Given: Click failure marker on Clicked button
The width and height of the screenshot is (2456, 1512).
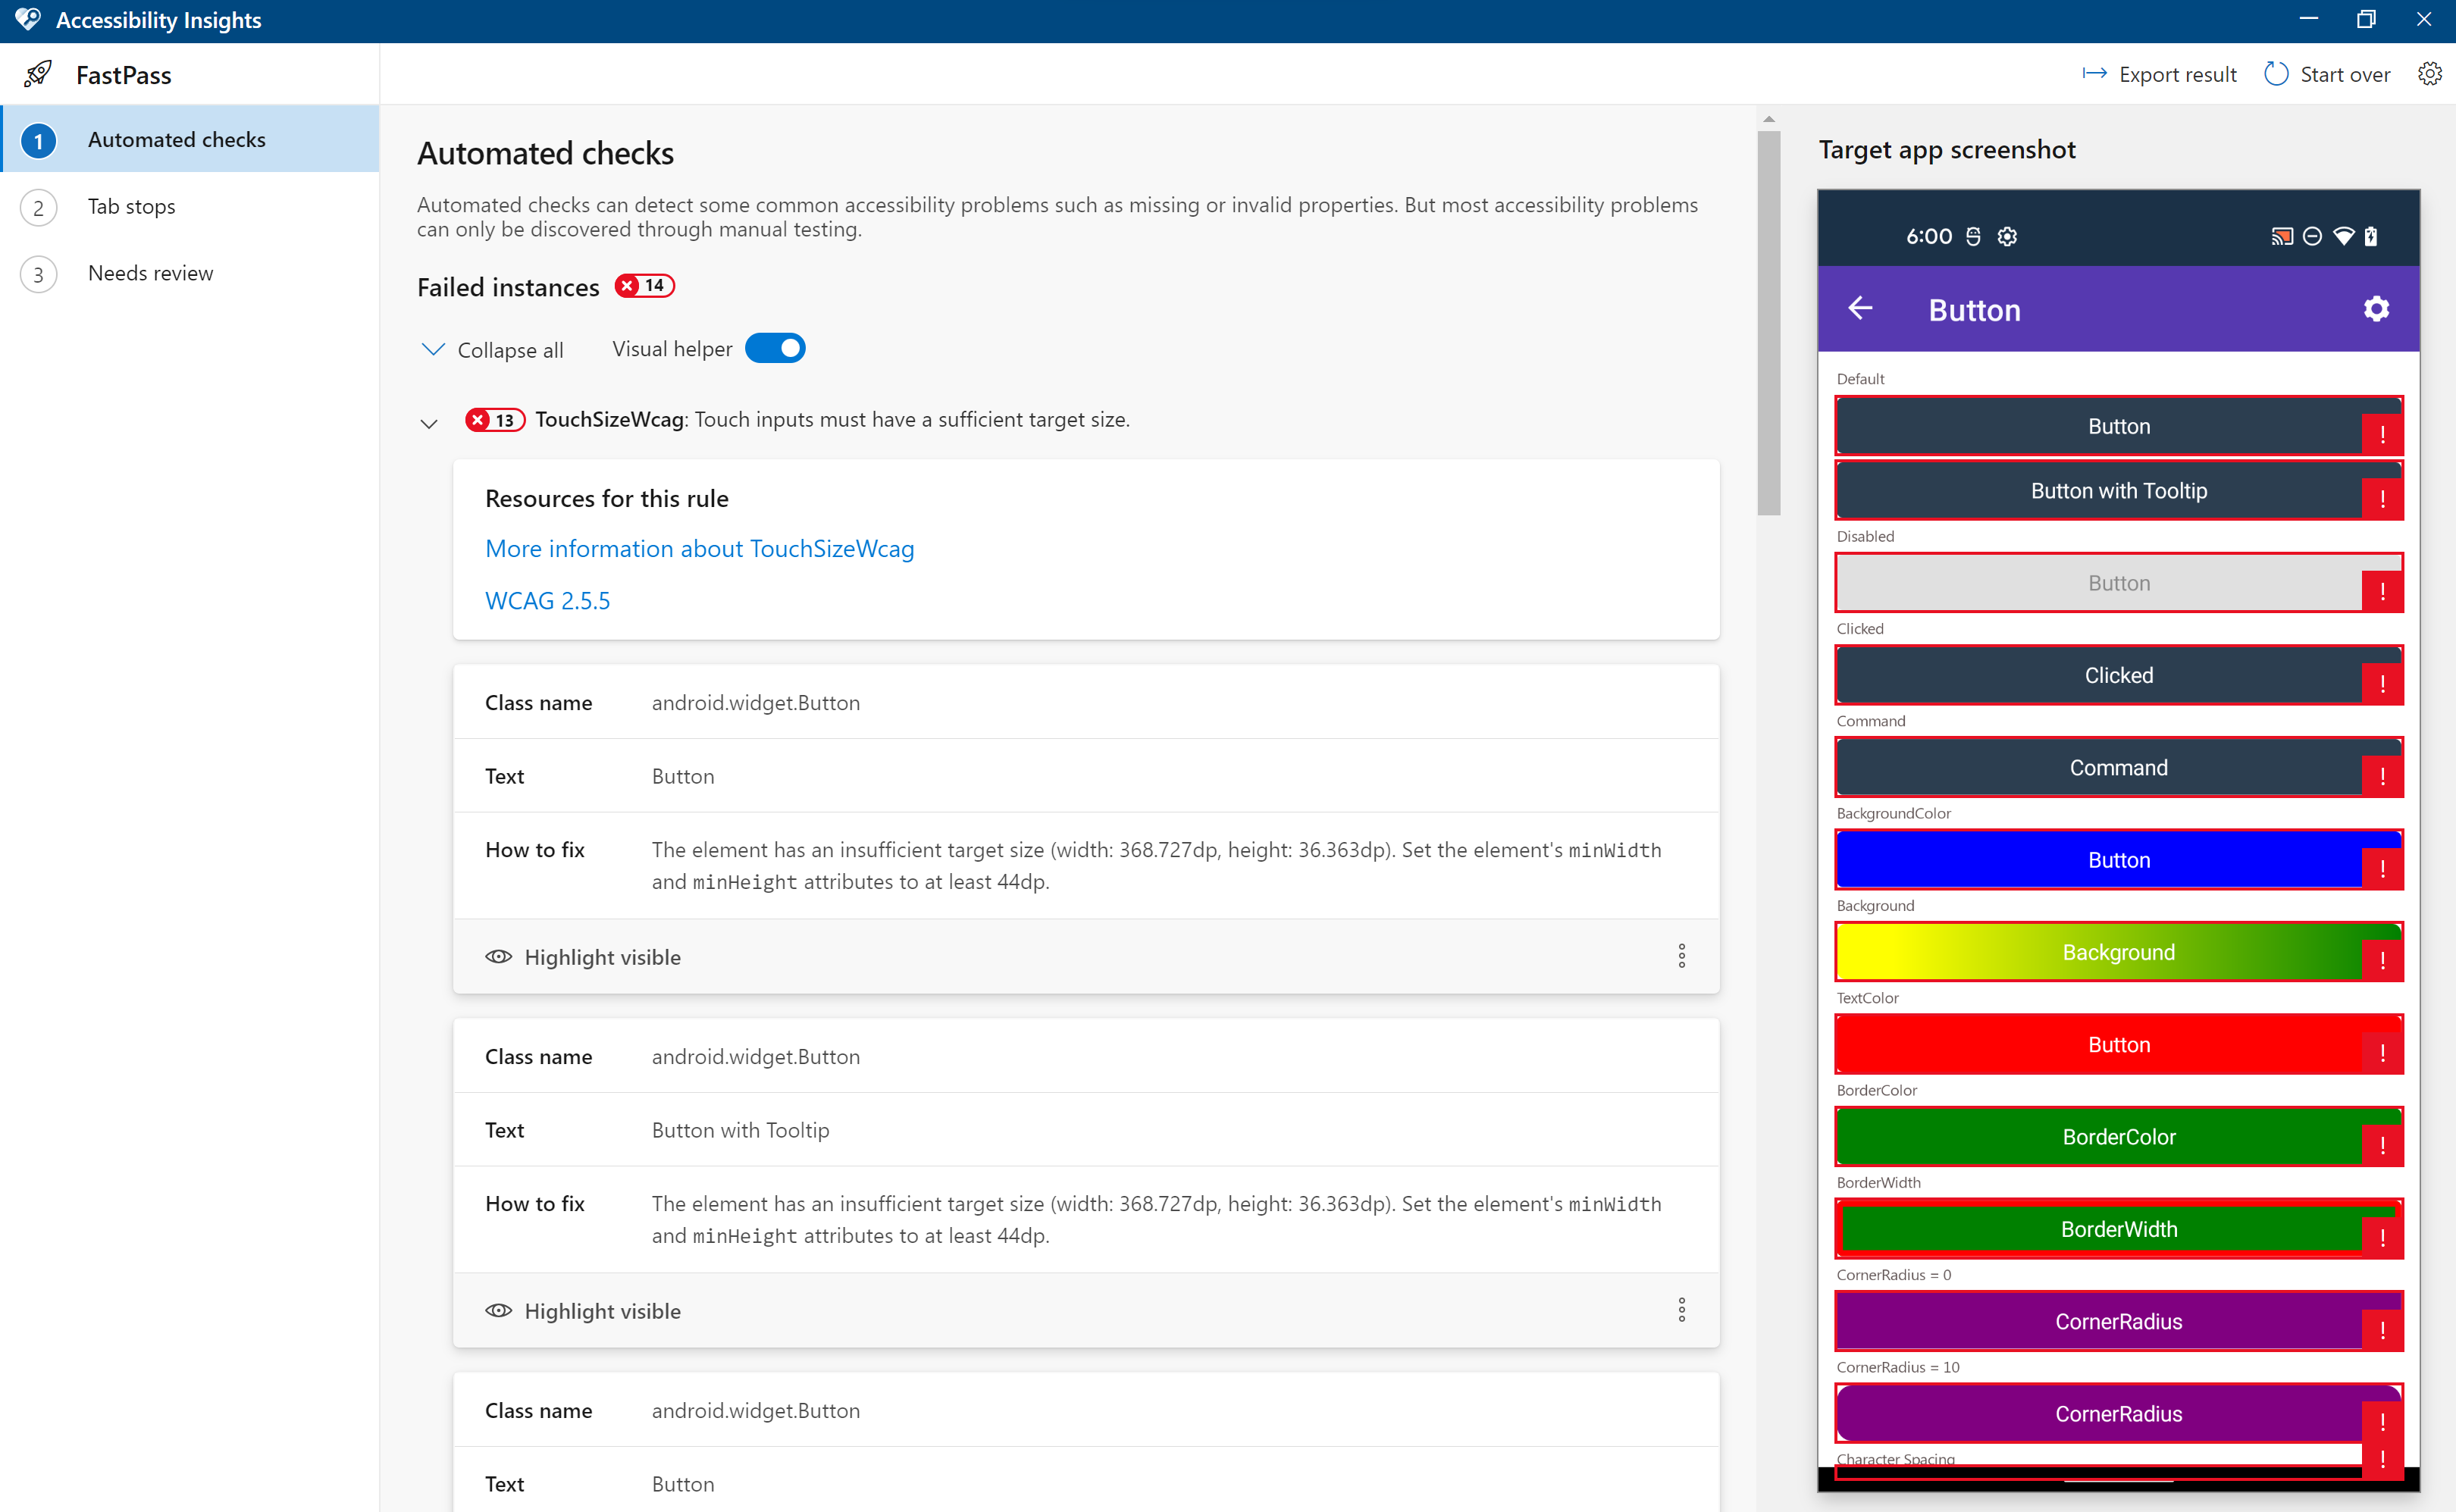Looking at the screenshot, I should tap(2382, 684).
